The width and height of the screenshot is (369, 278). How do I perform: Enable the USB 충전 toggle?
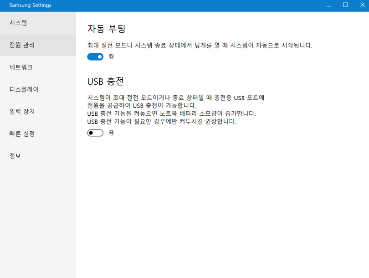[x=95, y=133]
